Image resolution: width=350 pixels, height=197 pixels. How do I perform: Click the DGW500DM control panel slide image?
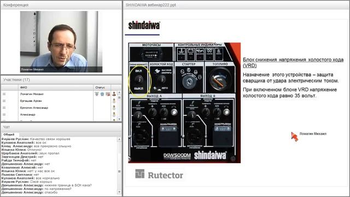[x=184, y=103]
